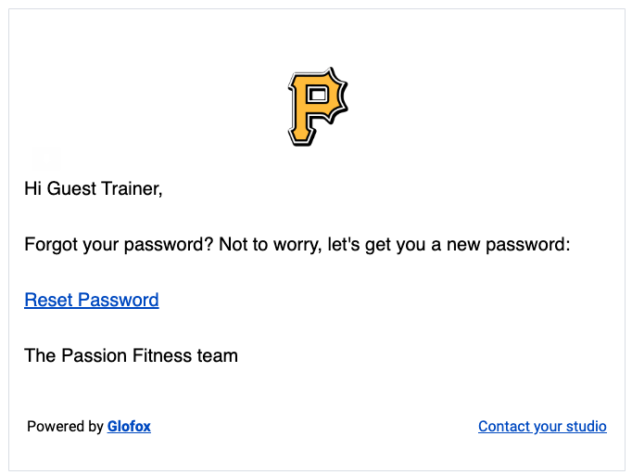Click the "Hi Guest Trainer," greeting text
Viewport: 632px width, 475px height.
tap(94, 188)
